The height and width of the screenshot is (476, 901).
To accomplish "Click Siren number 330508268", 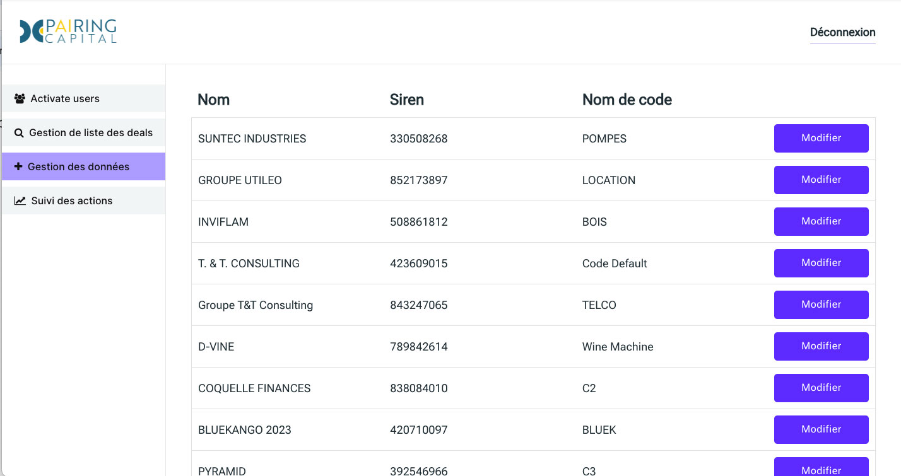I will pyautogui.click(x=419, y=139).
